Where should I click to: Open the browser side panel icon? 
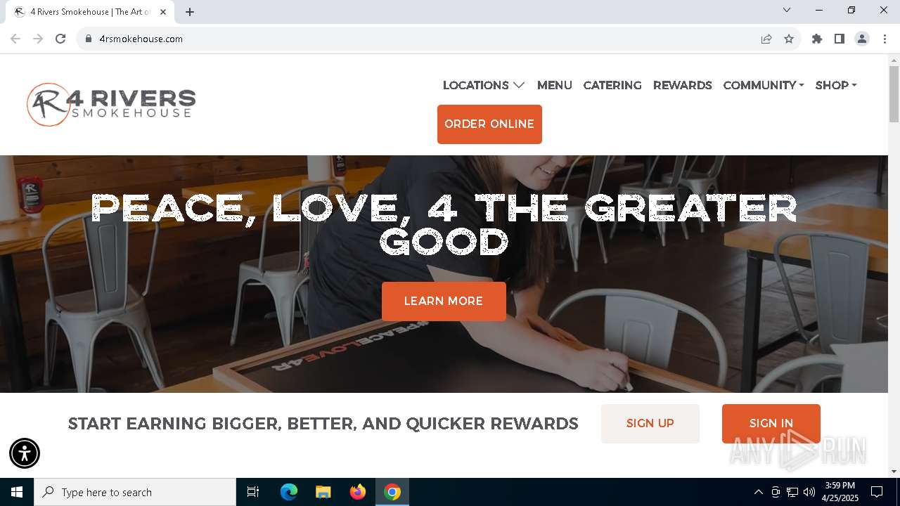point(840,39)
